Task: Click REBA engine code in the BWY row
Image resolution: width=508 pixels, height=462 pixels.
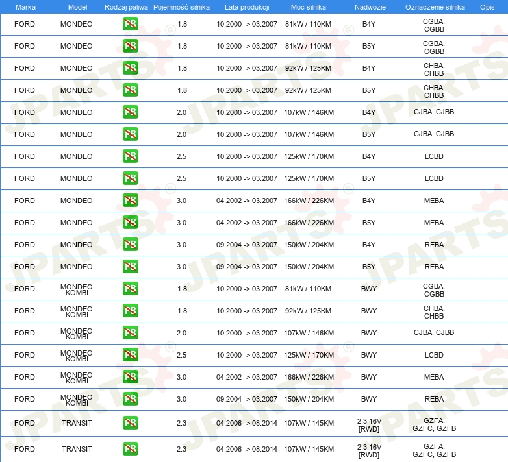Action: (434, 399)
